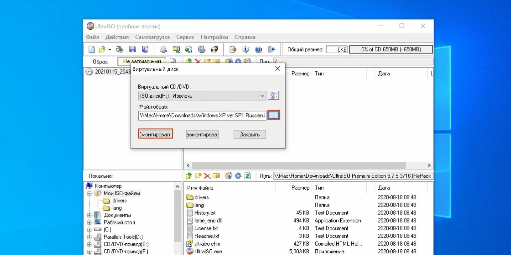Click the Save As toolbar icon
Screen dimensions: 511x255
[x=145, y=49]
